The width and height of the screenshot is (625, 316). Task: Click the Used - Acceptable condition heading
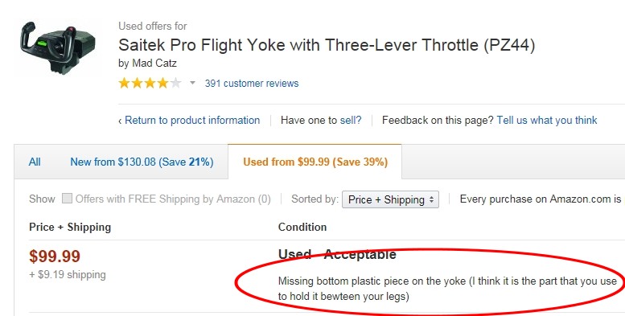pyautogui.click(x=337, y=254)
